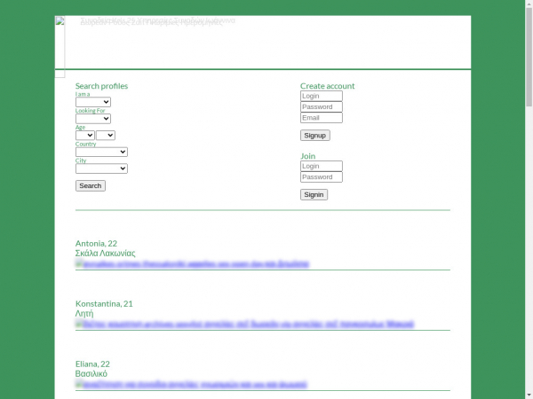The width and height of the screenshot is (533, 399).
Task: Click the "Eliana, 22" profile name
Action: coord(92,364)
